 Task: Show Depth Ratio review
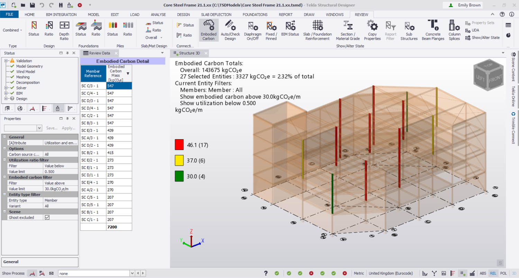pos(64,30)
